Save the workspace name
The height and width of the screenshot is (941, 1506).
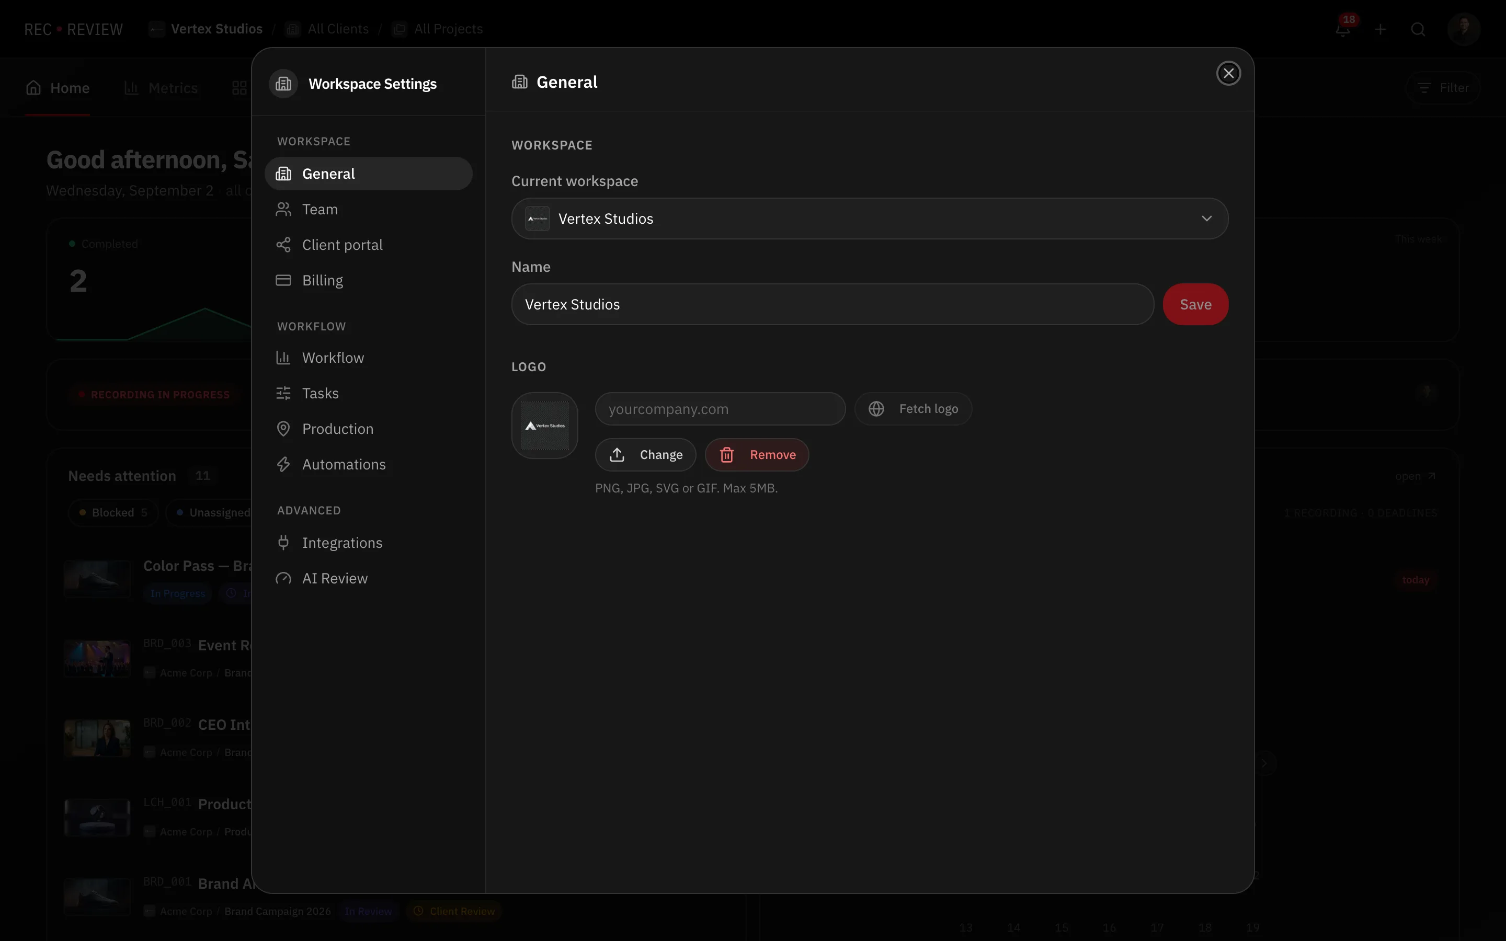click(x=1195, y=304)
